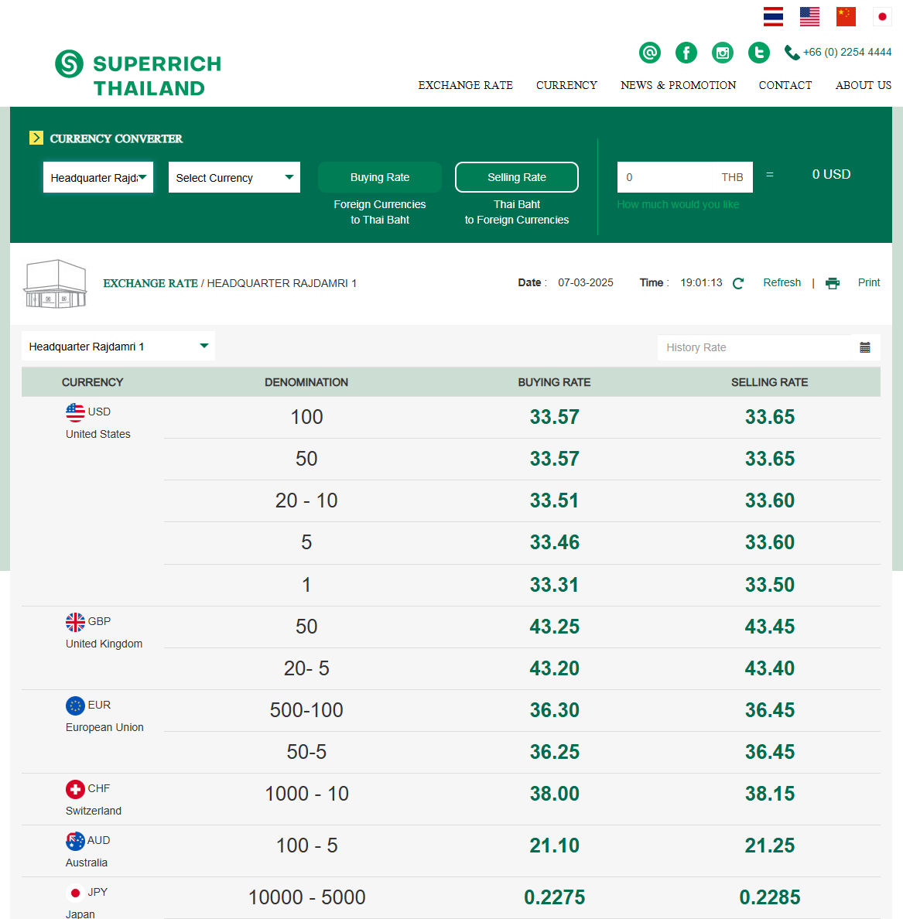
Task: Open the News & Promotion menu
Action: [x=679, y=85]
